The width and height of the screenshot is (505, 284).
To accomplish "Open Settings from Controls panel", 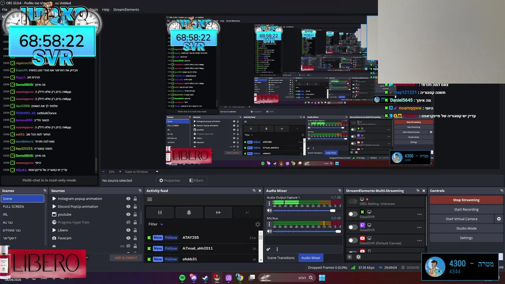I will click(466, 238).
